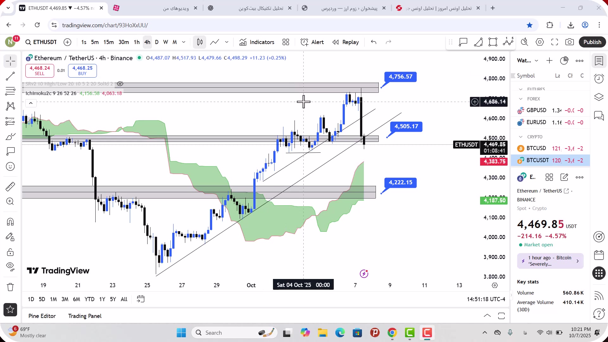Hide all drawings with eye icon
608x342 pixels.
pos(10,267)
